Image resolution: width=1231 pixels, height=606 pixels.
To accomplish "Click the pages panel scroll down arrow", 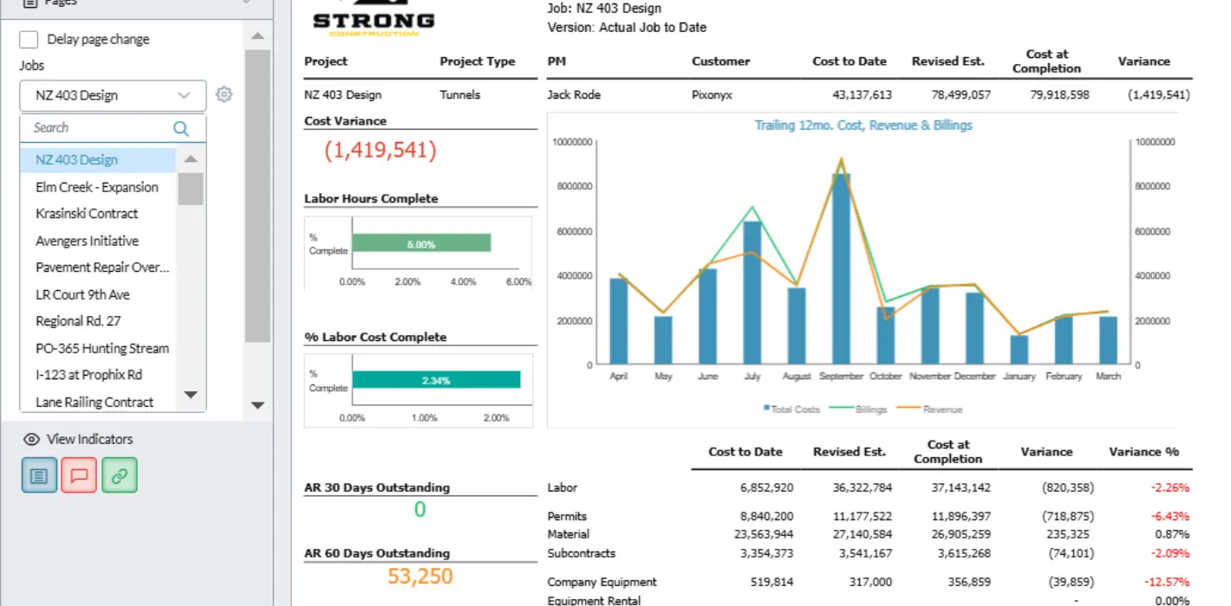I will 257,404.
